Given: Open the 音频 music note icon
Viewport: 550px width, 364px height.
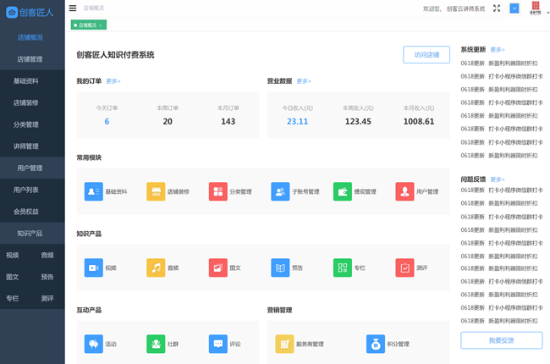Looking at the screenshot, I should (156, 268).
